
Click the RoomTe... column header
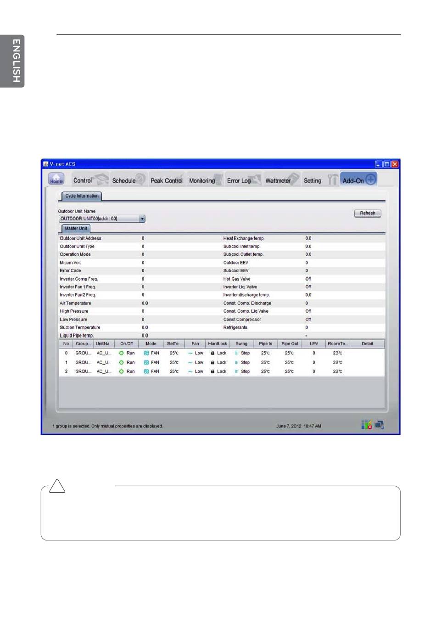click(337, 344)
